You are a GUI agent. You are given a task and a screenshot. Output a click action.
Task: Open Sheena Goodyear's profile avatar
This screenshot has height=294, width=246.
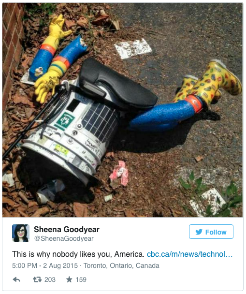[x=21, y=233]
